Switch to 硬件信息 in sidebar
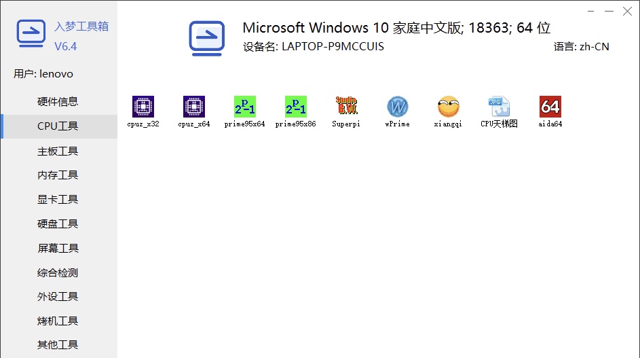The width and height of the screenshot is (640, 358). [58, 102]
